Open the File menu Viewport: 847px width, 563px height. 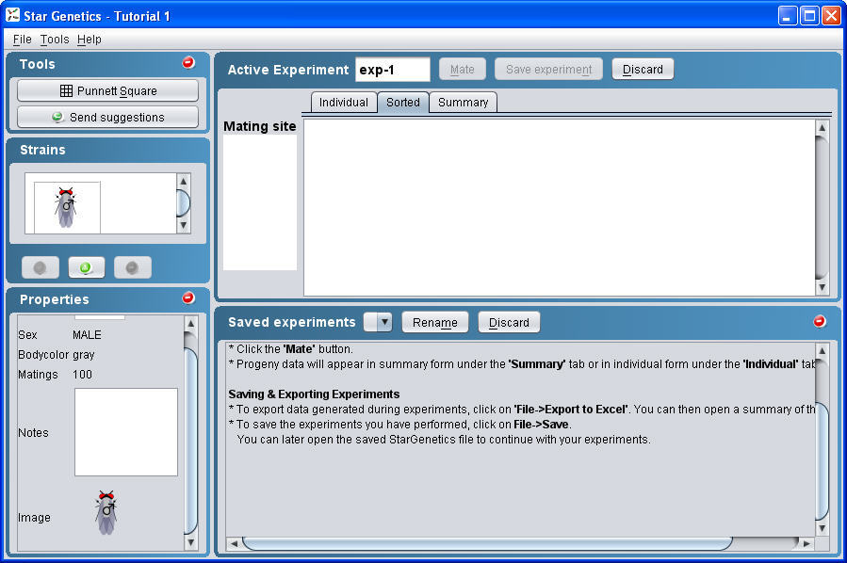[23, 40]
